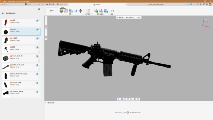The image size is (213, 120).
Task: Toggle the grid and snaps icon in navigation bar
Action: [x=138, y=99]
